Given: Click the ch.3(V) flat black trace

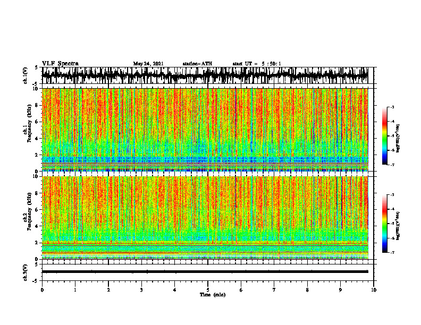Looking at the screenshot, I should tap(205, 272).
